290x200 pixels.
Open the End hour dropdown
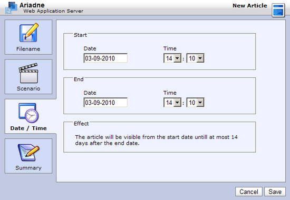click(172, 103)
